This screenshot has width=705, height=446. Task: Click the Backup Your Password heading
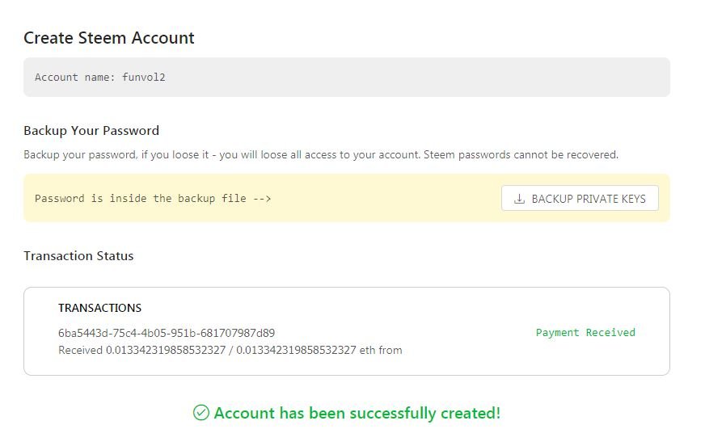point(91,131)
